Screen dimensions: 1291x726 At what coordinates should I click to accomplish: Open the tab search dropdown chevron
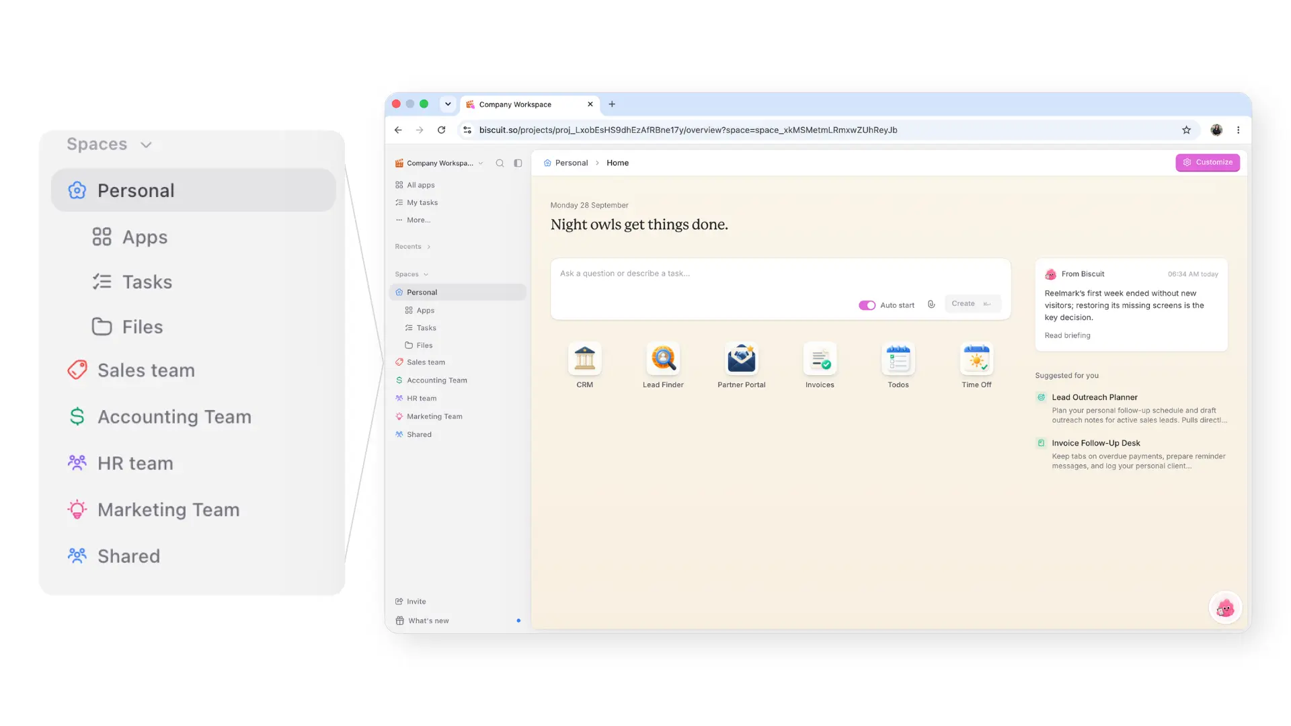click(x=448, y=104)
